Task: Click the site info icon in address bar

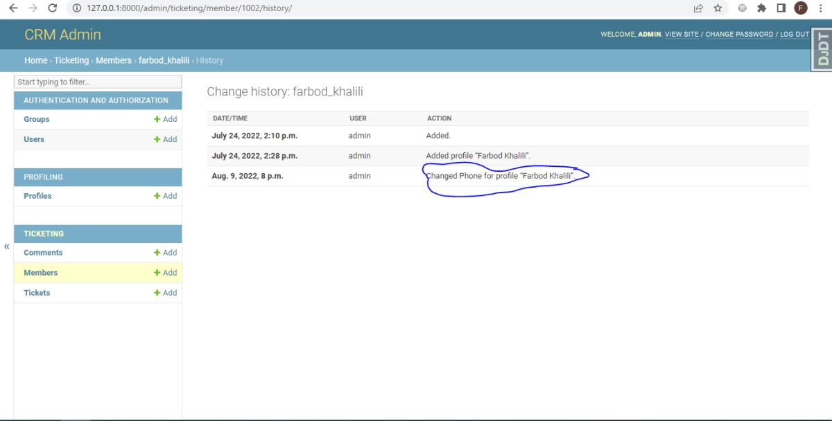Action: click(77, 8)
